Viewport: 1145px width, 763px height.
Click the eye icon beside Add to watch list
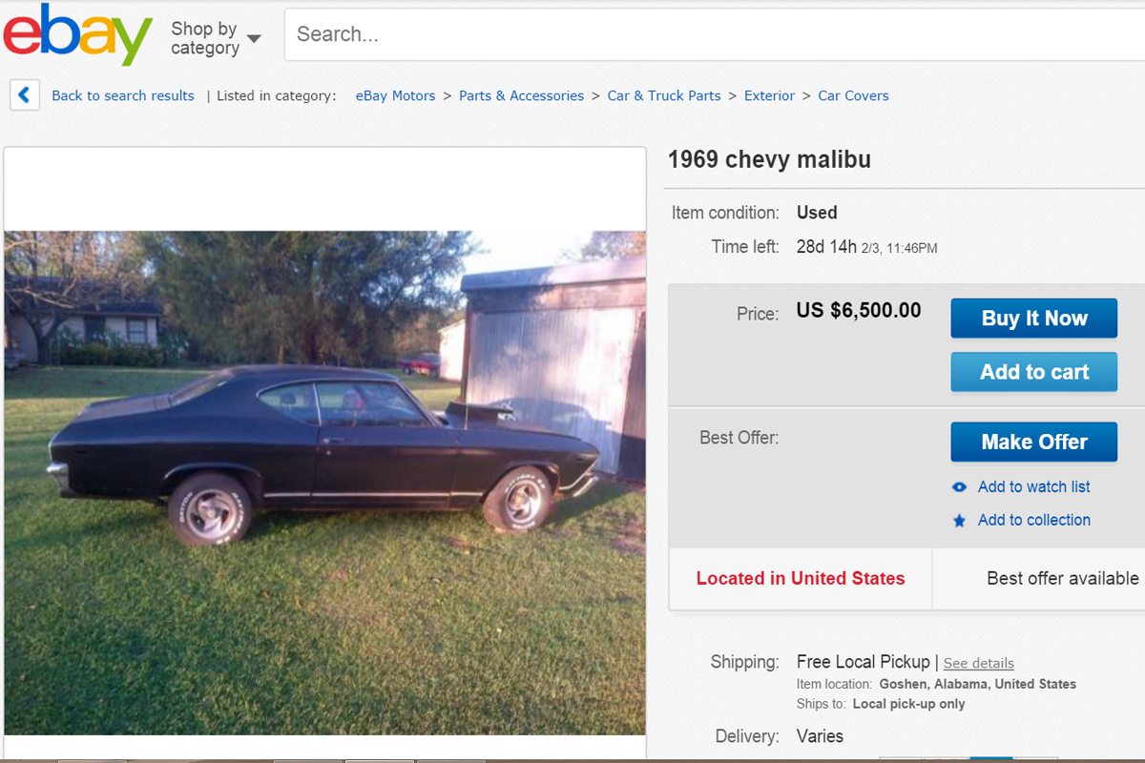960,487
